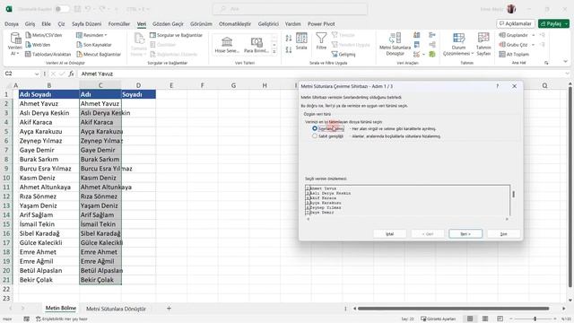
Task: Click the Metin/CSV'den import icon
Action: pos(29,35)
